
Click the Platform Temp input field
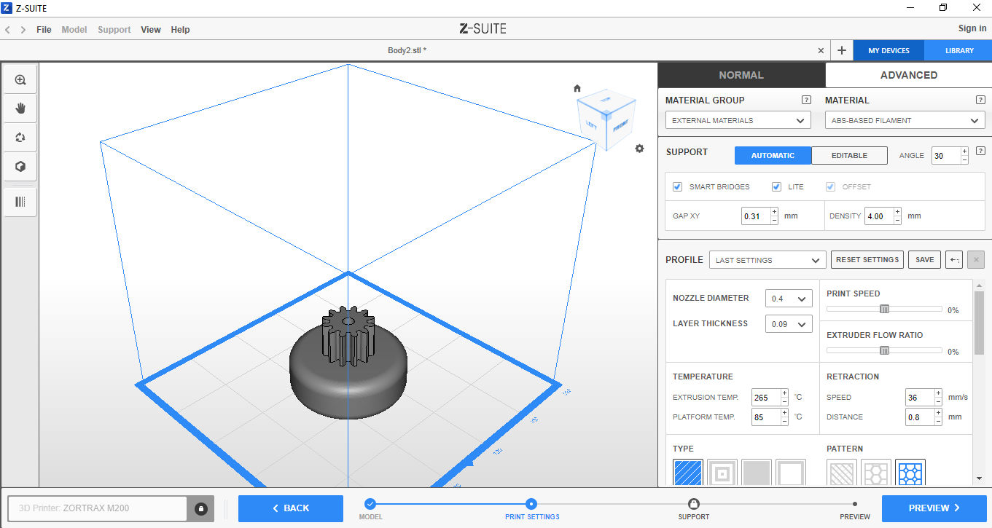(x=765, y=417)
